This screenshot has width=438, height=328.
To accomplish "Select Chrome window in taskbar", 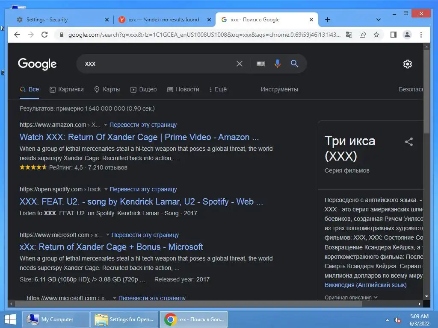I will [194, 319].
